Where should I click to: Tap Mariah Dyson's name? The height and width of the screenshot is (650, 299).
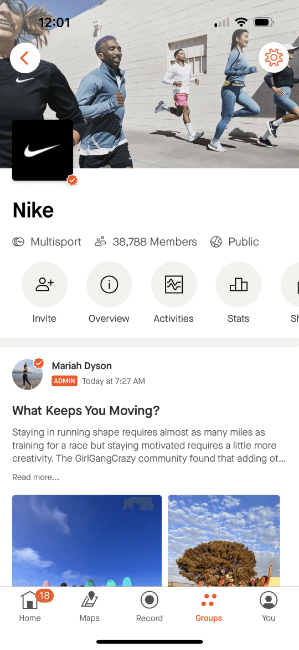[82, 366]
